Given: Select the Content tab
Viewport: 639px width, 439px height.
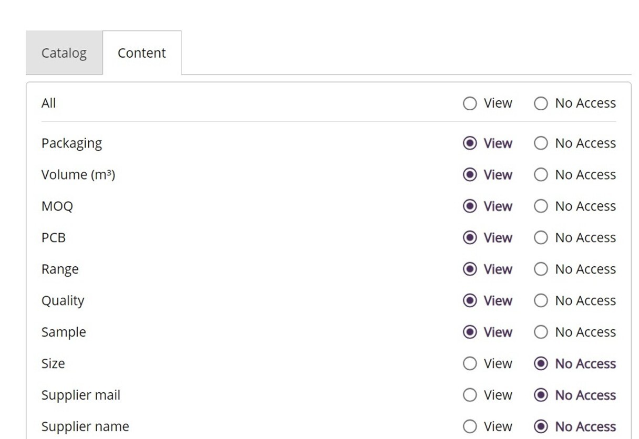Looking at the screenshot, I should [x=141, y=53].
